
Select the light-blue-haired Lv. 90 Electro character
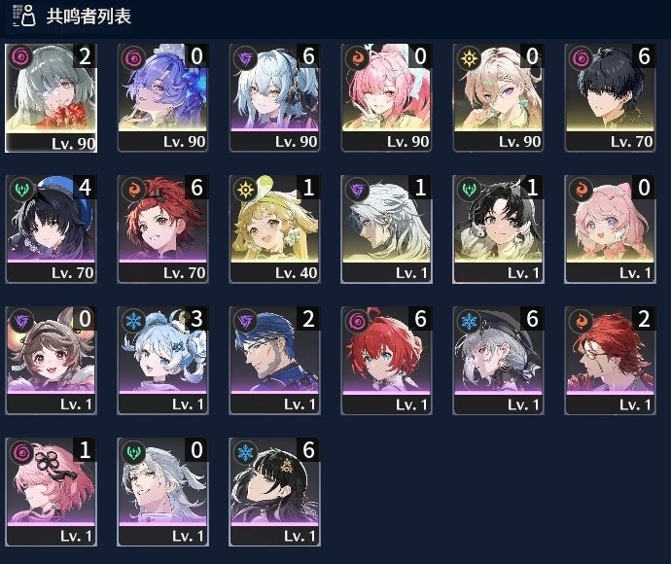[275, 97]
